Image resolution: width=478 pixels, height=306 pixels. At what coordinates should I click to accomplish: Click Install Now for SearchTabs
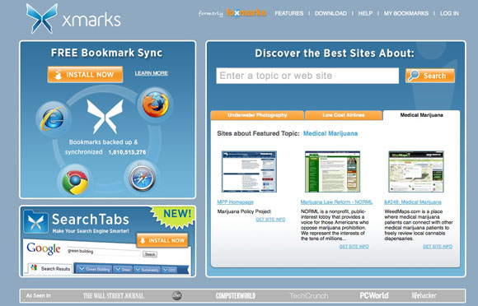click(162, 240)
